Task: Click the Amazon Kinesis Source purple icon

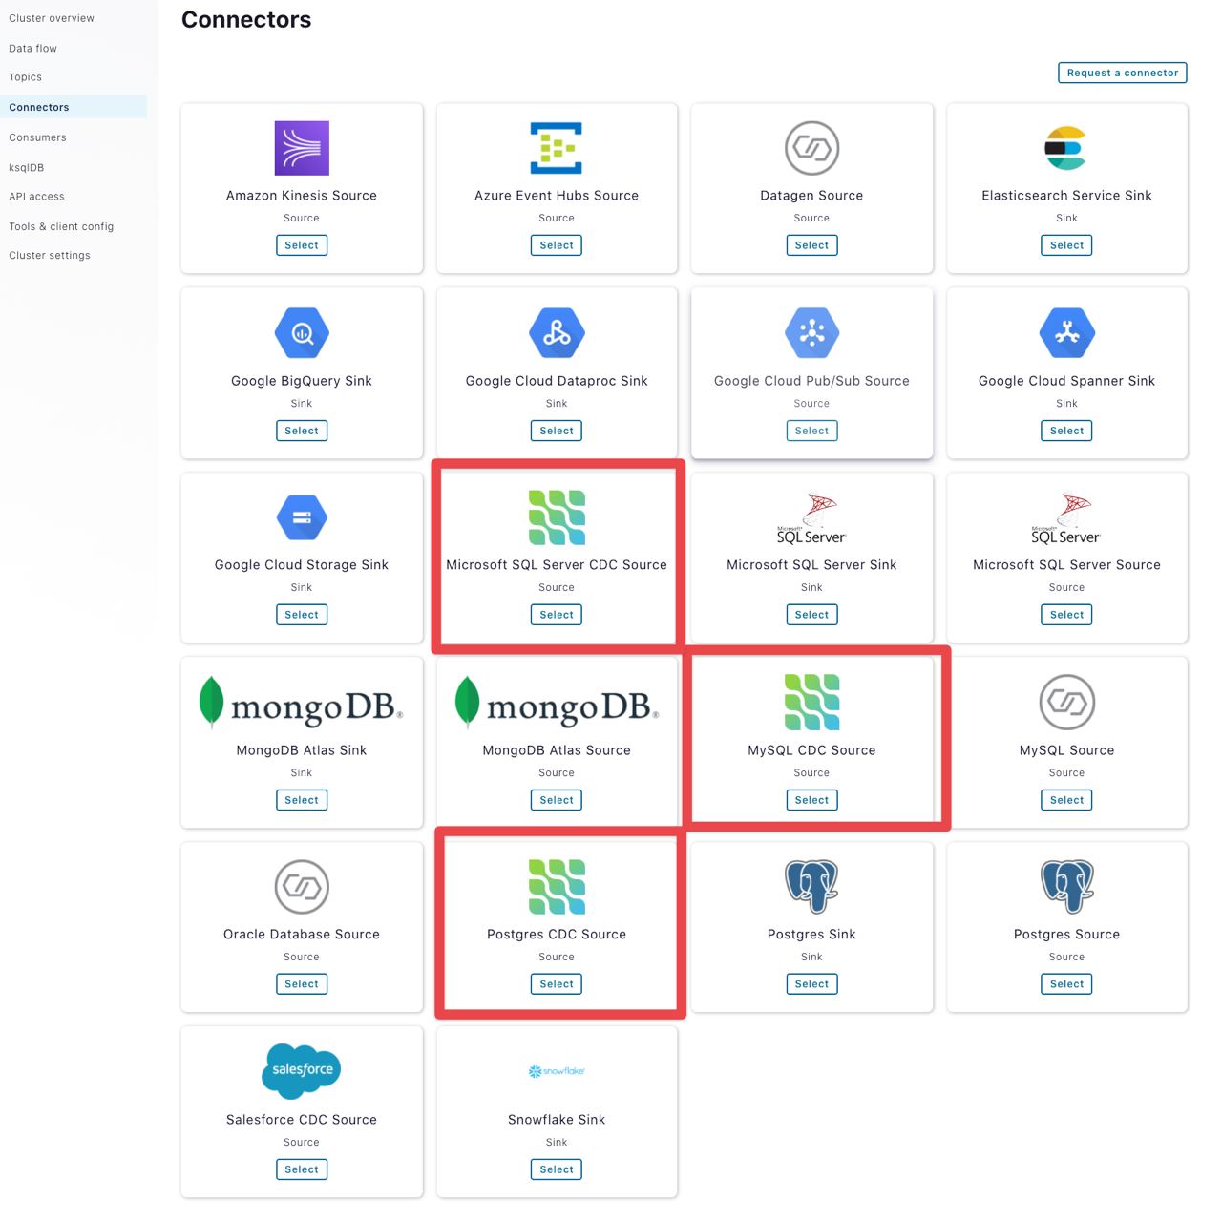Action: pos(302,148)
